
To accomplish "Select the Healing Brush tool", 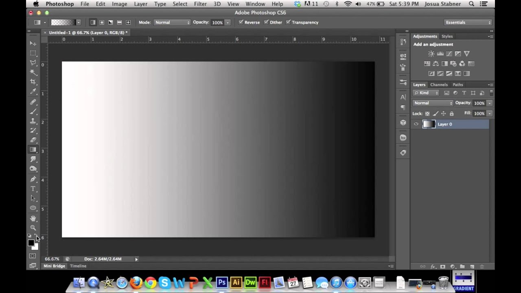I will pos(33,102).
